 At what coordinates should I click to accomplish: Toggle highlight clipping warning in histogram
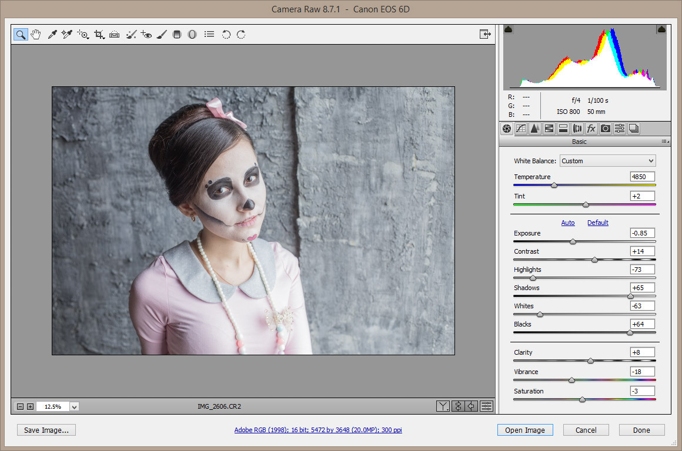[x=661, y=29]
